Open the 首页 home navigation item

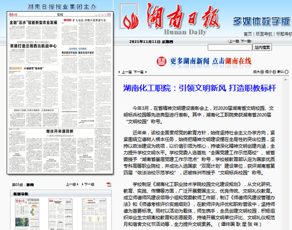tap(248, 34)
